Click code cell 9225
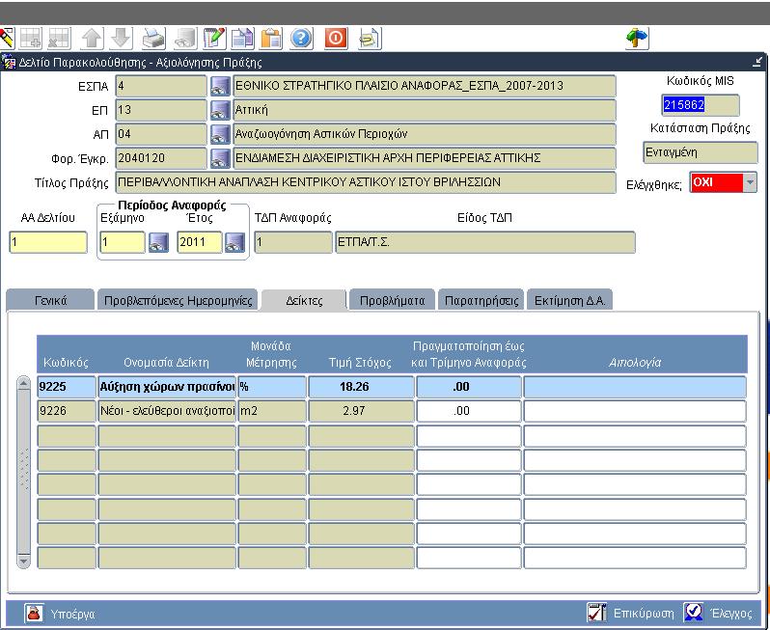 [67, 387]
